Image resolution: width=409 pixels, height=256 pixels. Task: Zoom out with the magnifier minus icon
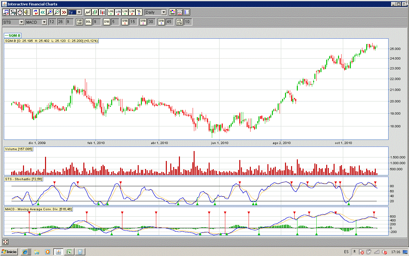pos(57,12)
